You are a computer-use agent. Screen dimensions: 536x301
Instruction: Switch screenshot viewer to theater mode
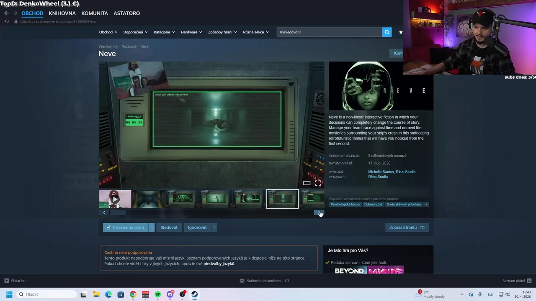pos(307,183)
